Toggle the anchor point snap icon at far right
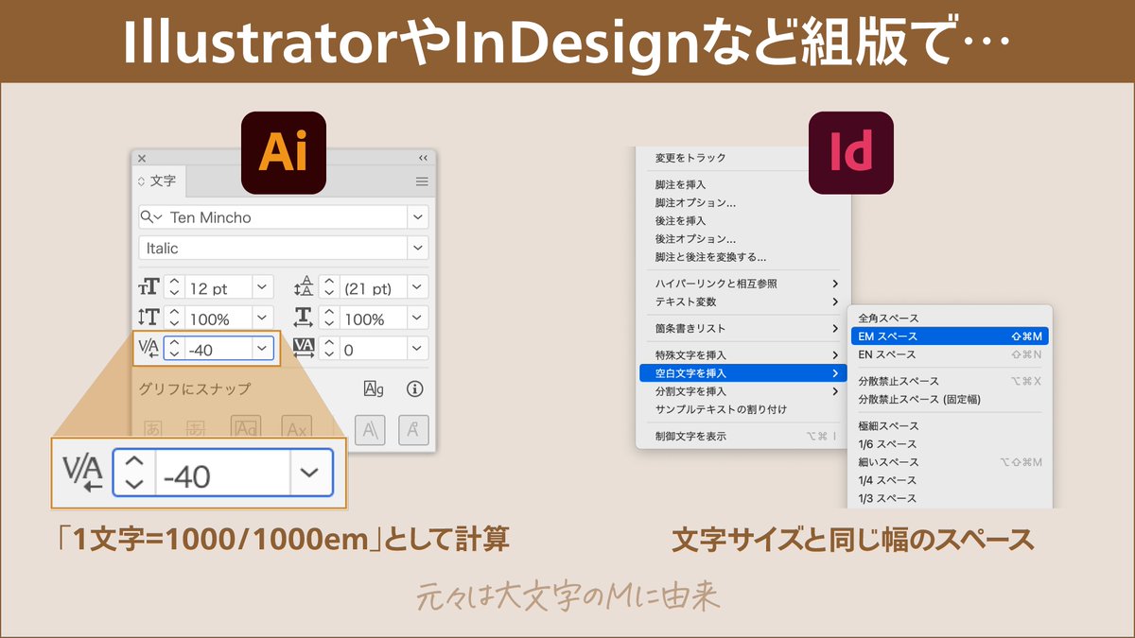The image size is (1135, 638). click(413, 429)
